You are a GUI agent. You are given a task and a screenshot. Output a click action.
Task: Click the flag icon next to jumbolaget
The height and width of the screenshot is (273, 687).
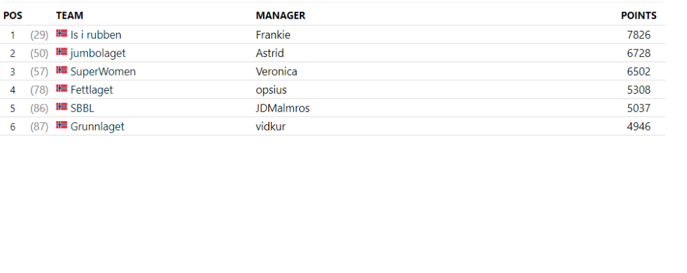62,52
